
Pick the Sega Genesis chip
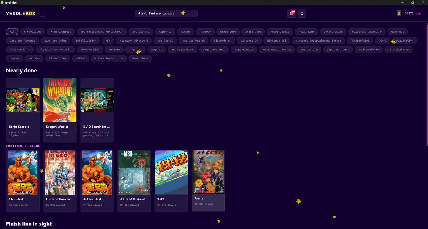pyautogui.click(x=244, y=49)
